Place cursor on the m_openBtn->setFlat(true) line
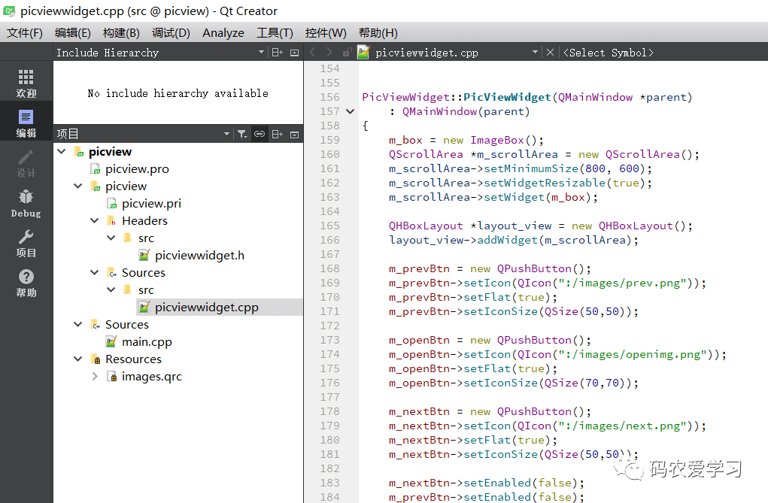This screenshot has height=503, width=768. [472, 369]
